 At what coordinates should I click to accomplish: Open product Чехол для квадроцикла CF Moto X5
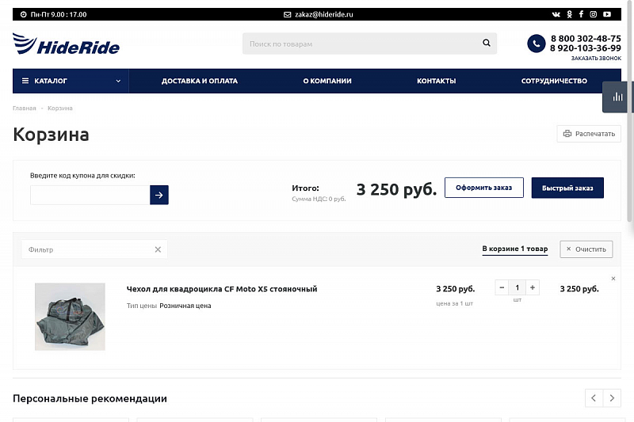[222, 289]
